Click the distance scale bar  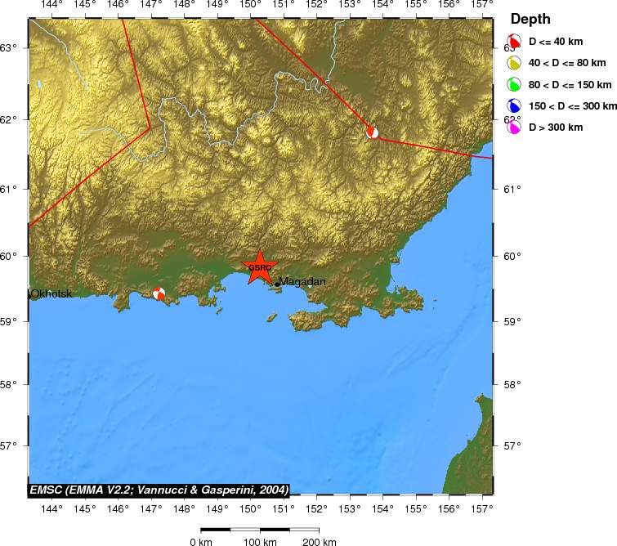coord(260,530)
